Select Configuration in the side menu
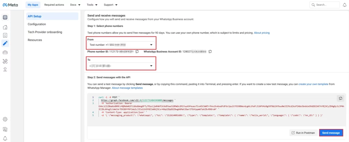 pyautogui.click(x=37, y=24)
